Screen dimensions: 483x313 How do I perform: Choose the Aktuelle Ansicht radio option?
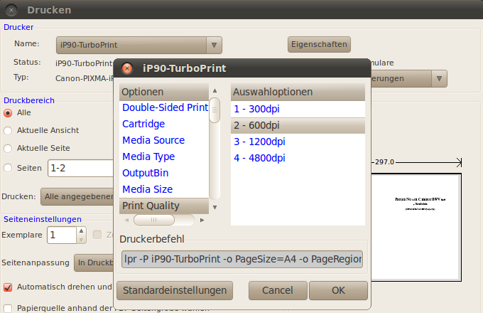[x=9, y=130]
